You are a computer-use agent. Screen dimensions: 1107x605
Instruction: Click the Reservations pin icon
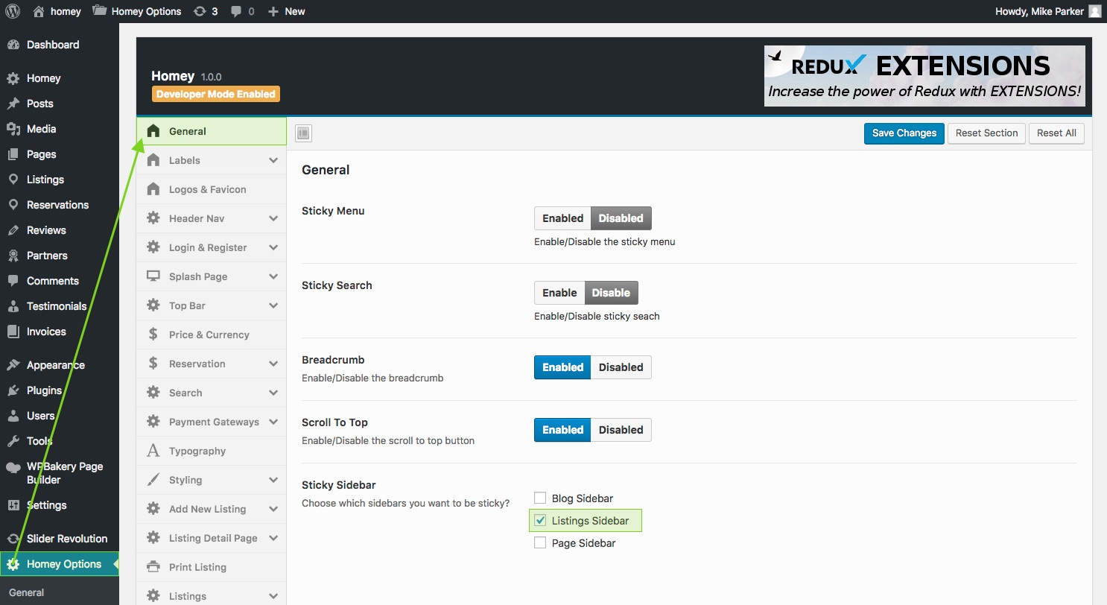[x=13, y=205]
